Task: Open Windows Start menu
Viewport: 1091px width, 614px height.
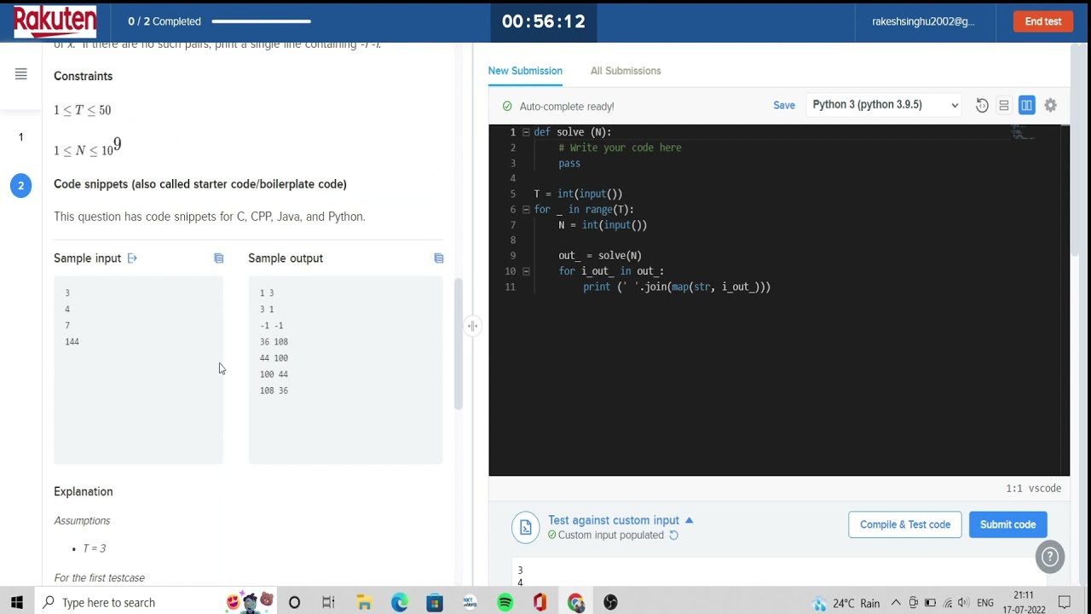Action: pos(17,603)
